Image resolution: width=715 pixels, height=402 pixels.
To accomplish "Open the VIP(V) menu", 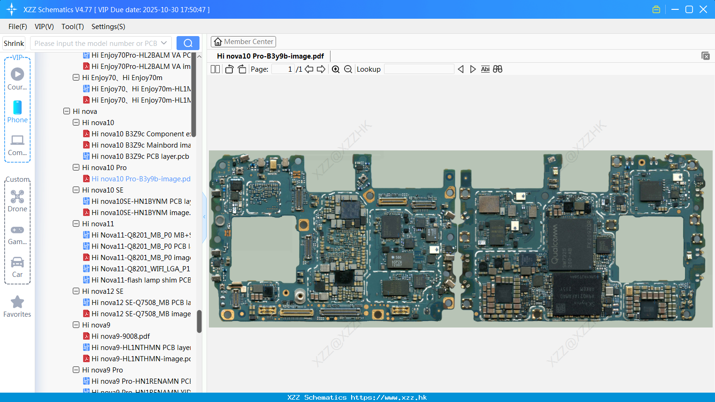I will pyautogui.click(x=44, y=27).
